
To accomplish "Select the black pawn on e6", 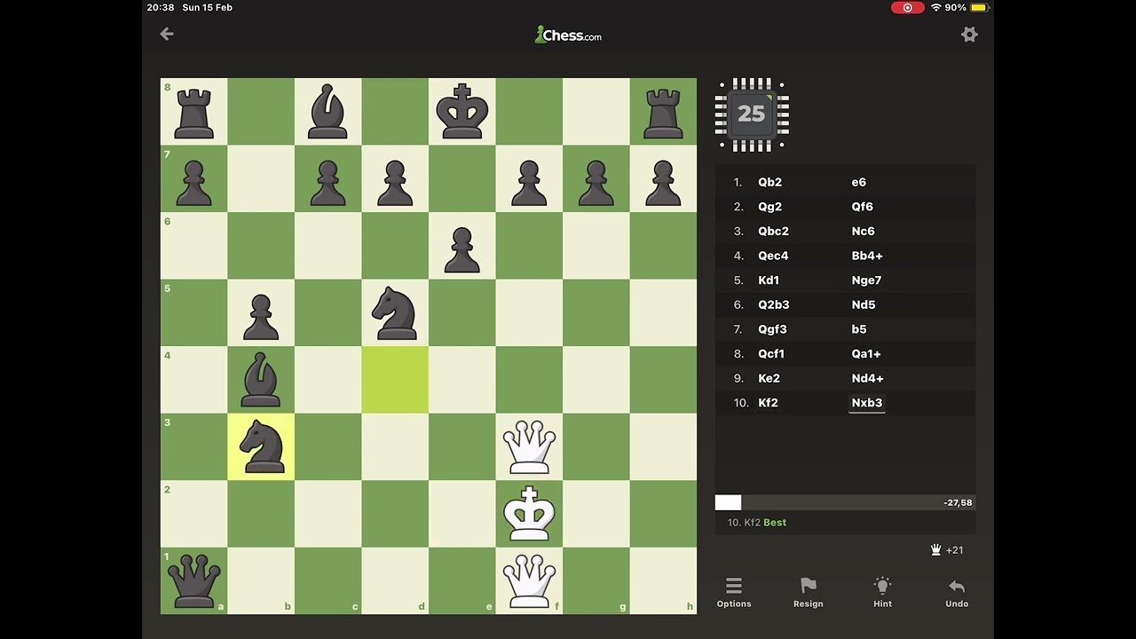I will tap(461, 249).
